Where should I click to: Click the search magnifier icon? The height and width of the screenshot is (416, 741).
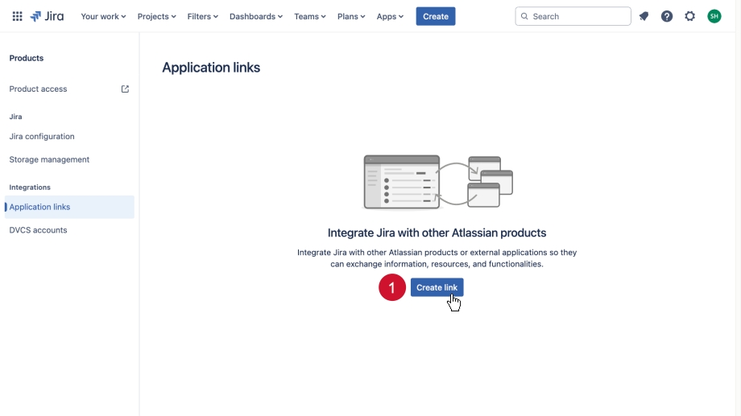click(x=524, y=16)
